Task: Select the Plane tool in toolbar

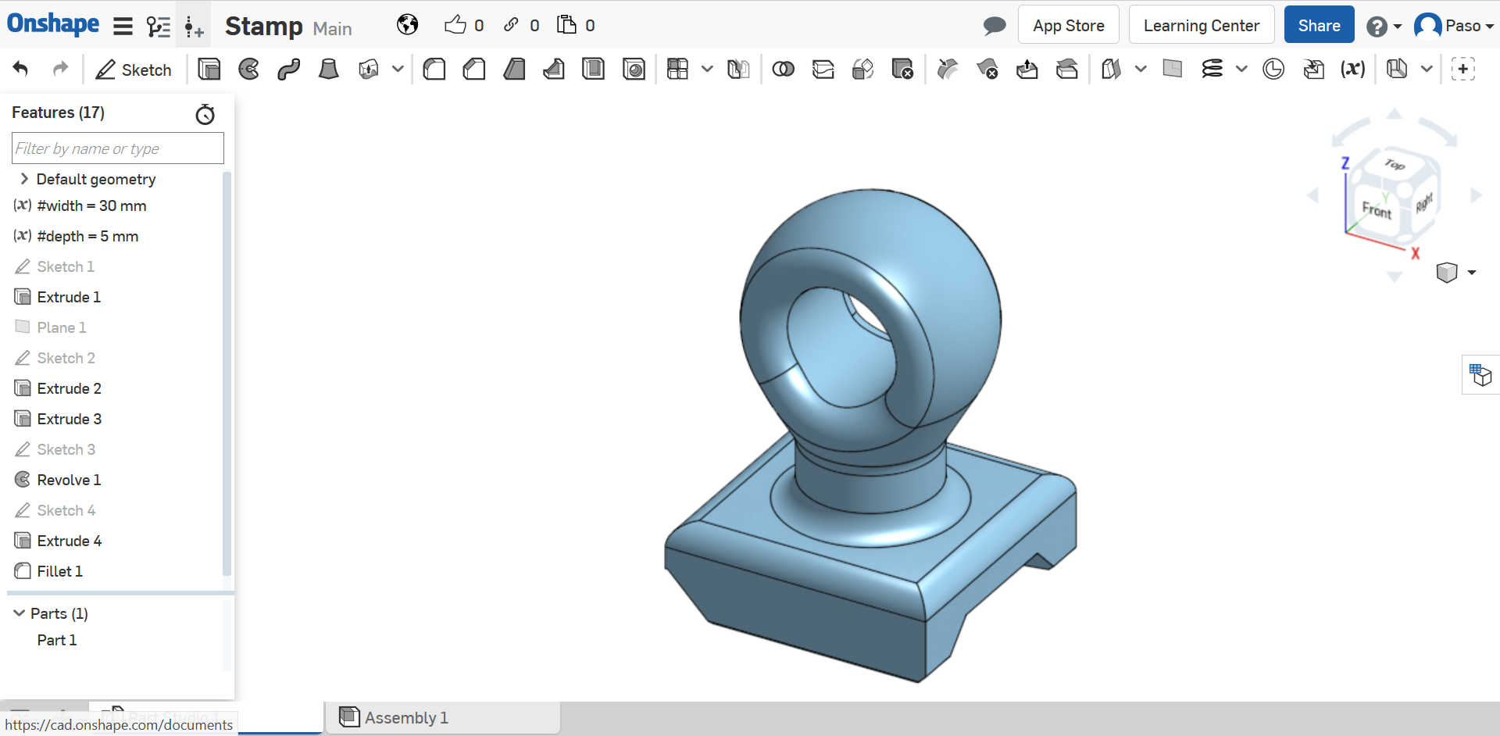Action: click(1173, 70)
